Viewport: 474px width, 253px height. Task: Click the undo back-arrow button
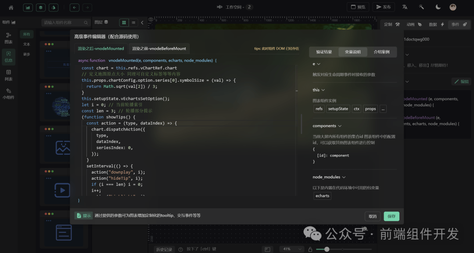coord(74,7)
